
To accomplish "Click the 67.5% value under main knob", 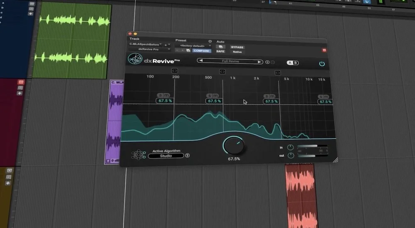I will tap(234, 159).
